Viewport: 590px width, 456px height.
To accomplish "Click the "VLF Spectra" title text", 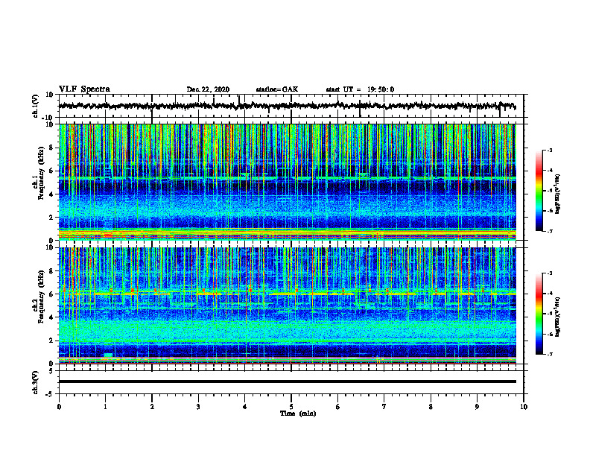I will (84, 89).
